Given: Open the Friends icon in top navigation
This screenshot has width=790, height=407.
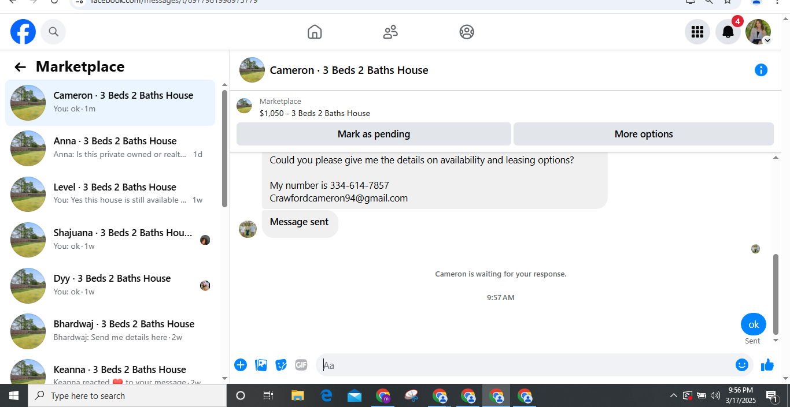Looking at the screenshot, I should click(390, 32).
